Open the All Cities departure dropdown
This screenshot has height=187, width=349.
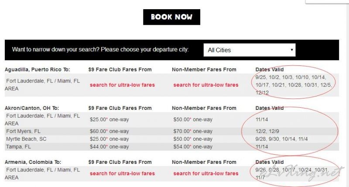pyautogui.click(x=249, y=50)
